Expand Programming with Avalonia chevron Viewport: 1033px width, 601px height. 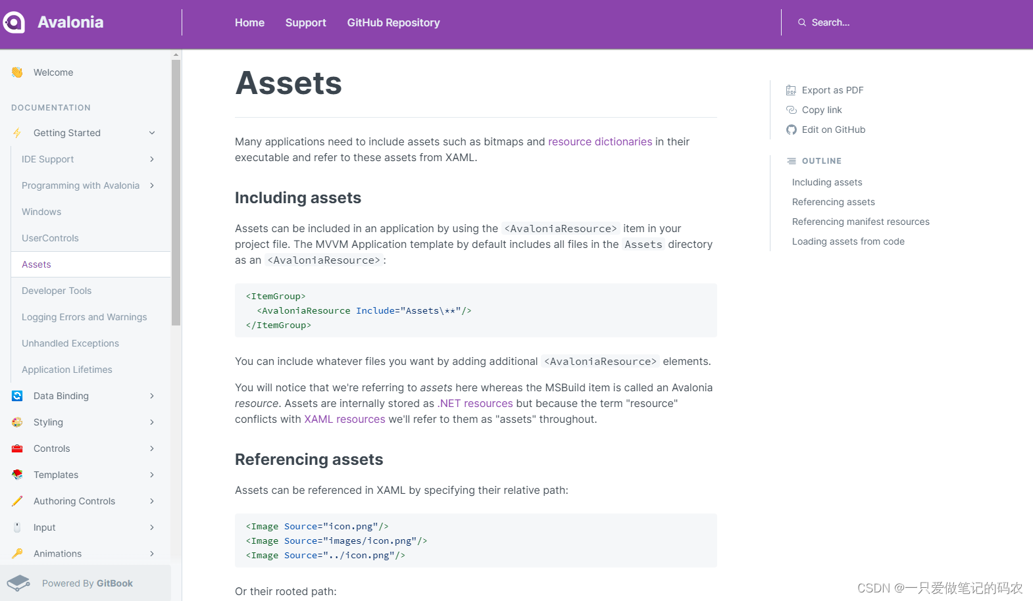(x=152, y=185)
